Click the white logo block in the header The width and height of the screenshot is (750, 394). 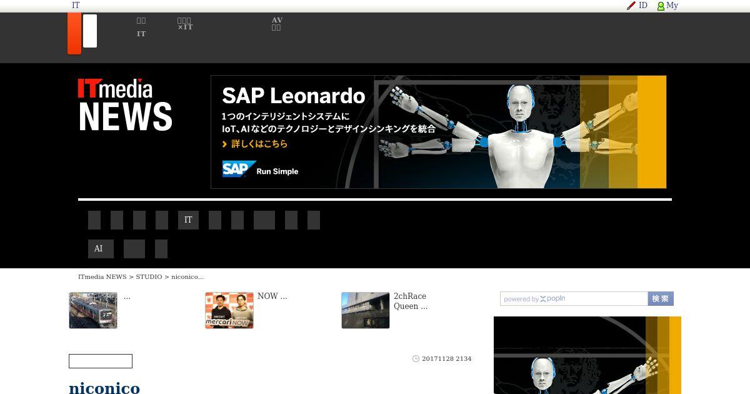[90, 31]
